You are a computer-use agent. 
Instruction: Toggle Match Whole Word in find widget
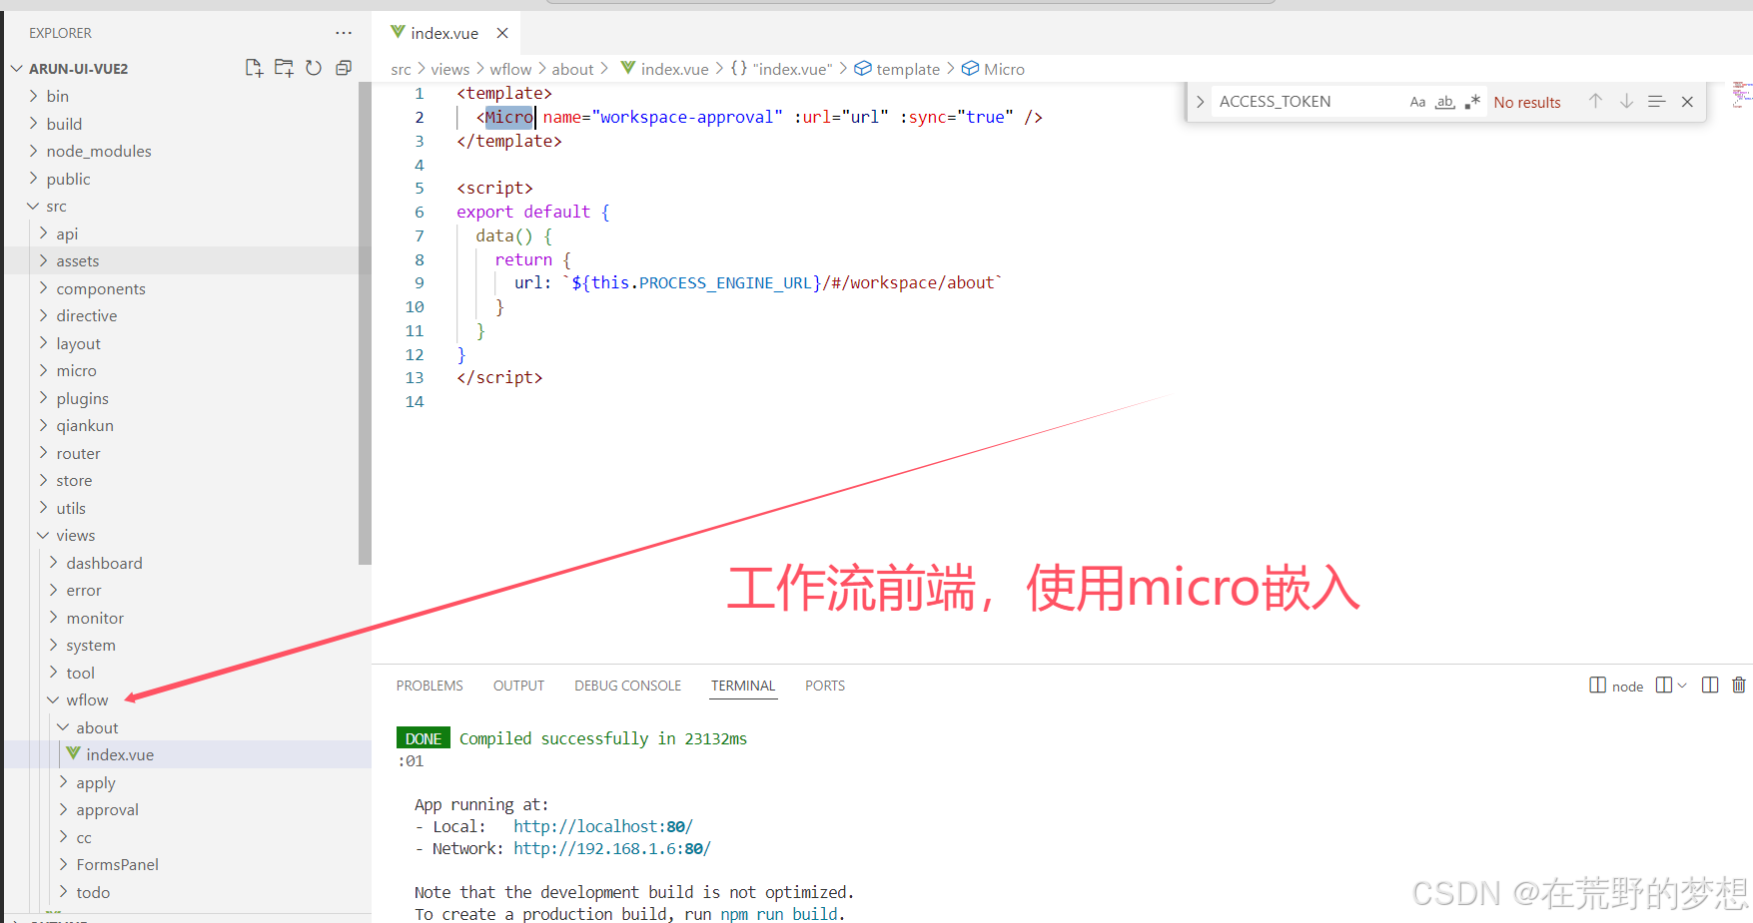1445,102
